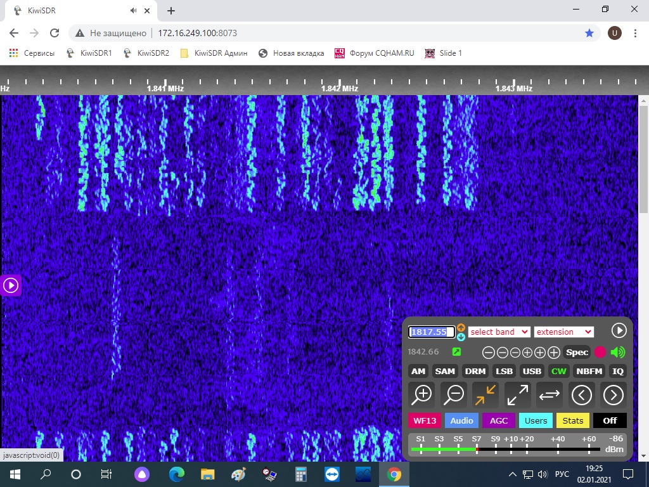Click the zoom out magnifier icon

[x=454, y=394]
